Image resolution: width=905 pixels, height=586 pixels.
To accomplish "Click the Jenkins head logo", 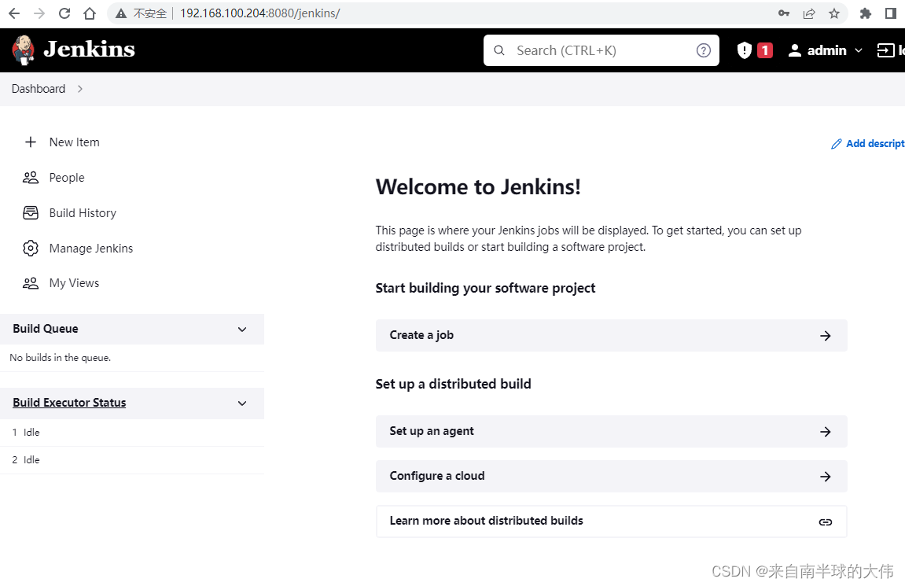I will [23, 49].
